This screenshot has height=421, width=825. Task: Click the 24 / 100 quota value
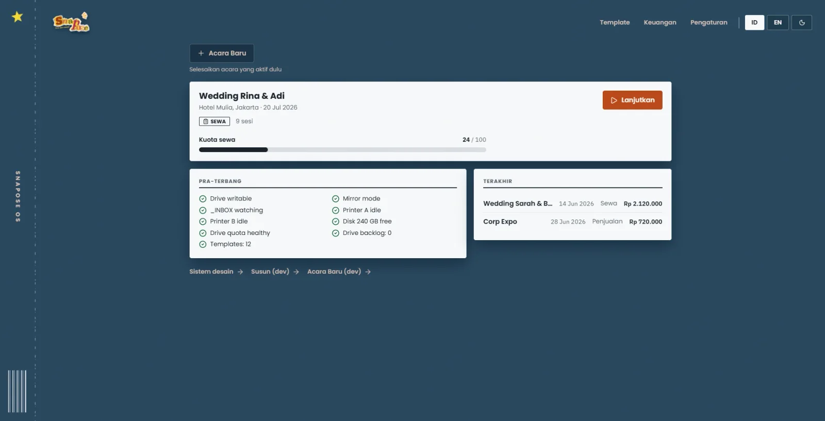tap(474, 140)
